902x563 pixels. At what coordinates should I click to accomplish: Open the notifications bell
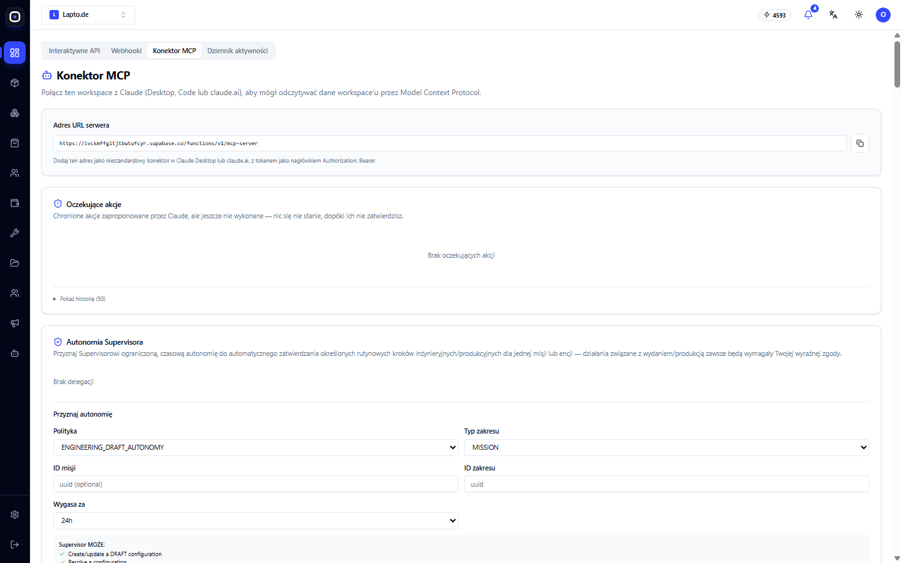click(x=809, y=15)
